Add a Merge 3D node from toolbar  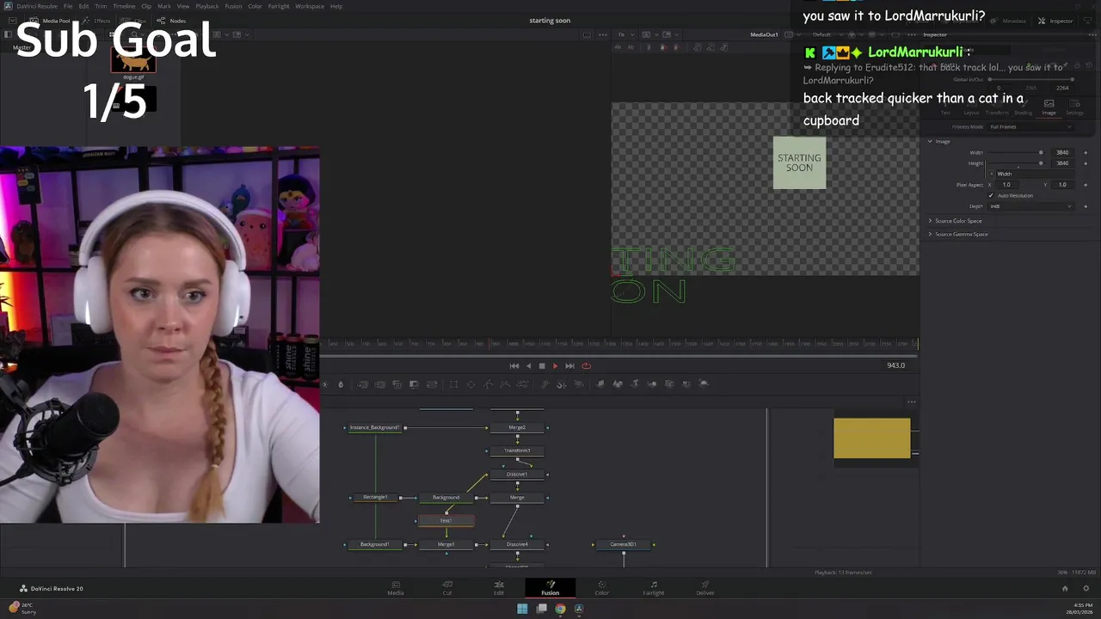651,384
